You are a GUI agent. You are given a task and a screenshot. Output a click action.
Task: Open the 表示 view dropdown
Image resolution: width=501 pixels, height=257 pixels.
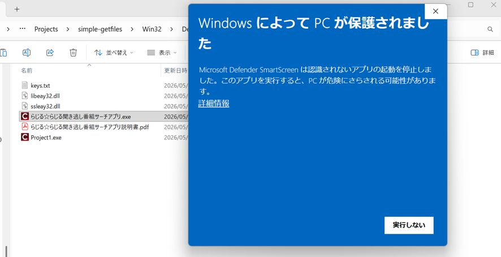(x=162, y=53)
